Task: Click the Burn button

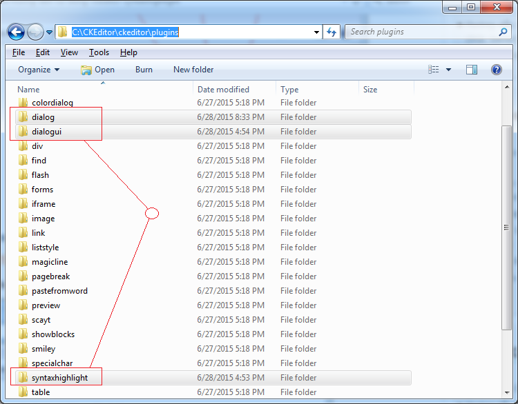Action: click(144, 70)
